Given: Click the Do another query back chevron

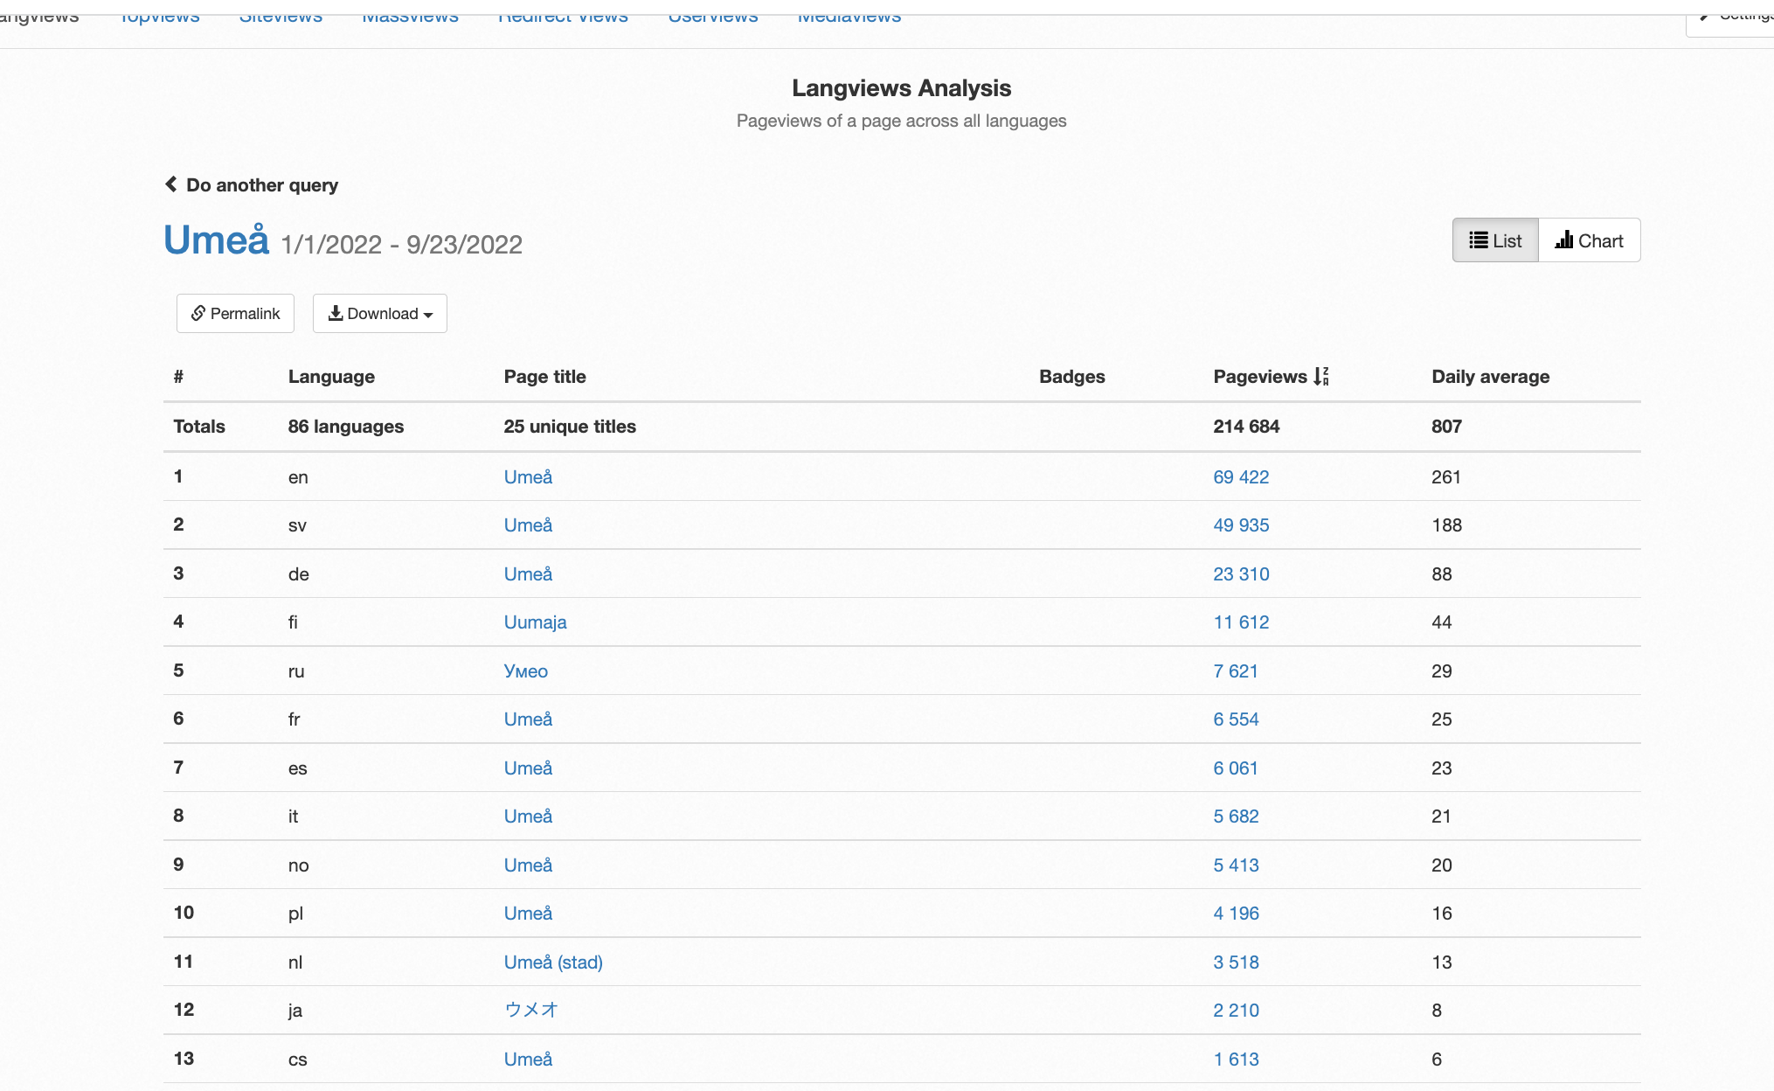Looking at the screenshot, I should coord(171,184).
